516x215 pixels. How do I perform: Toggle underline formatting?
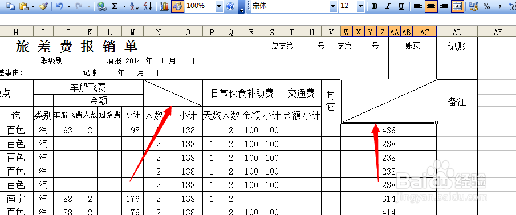[401, 6]
